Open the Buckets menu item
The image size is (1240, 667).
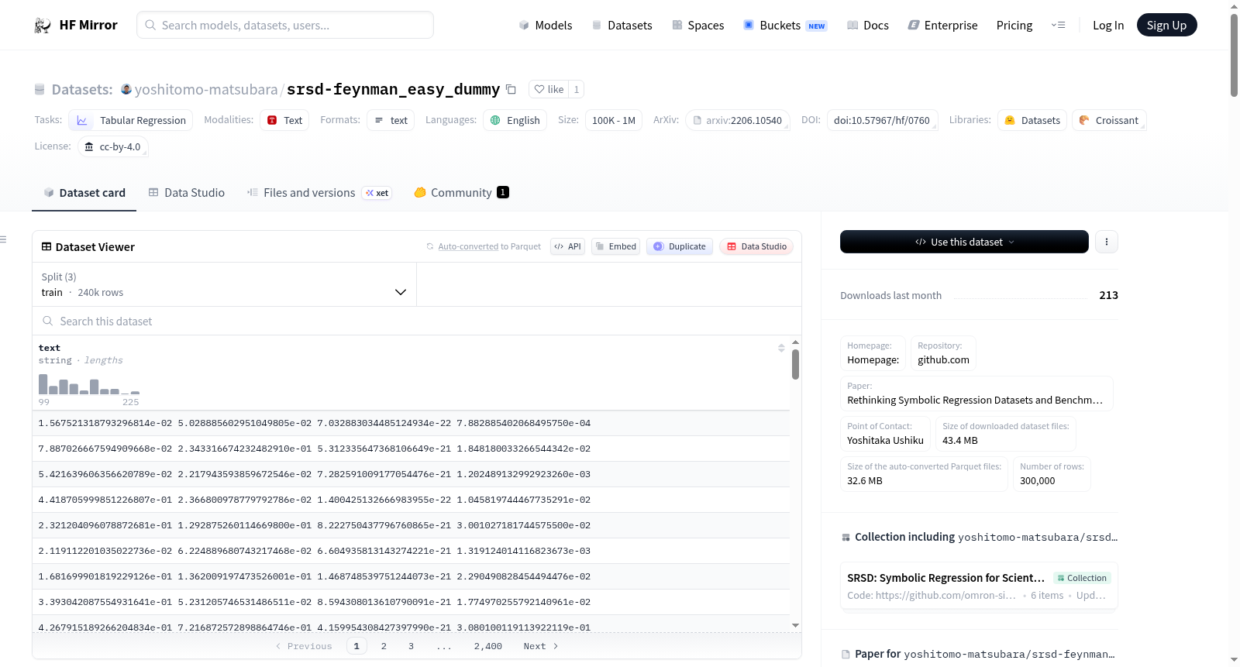tap(785, 26)
